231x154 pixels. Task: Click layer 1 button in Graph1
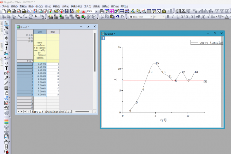click(x=103, y=38)
